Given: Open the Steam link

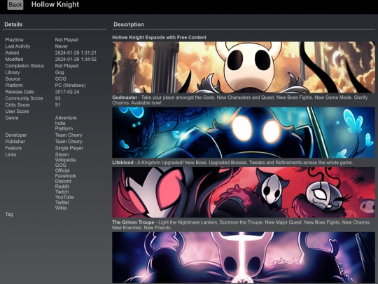Looking at the screenshot, I should click(x=62, y=154).
